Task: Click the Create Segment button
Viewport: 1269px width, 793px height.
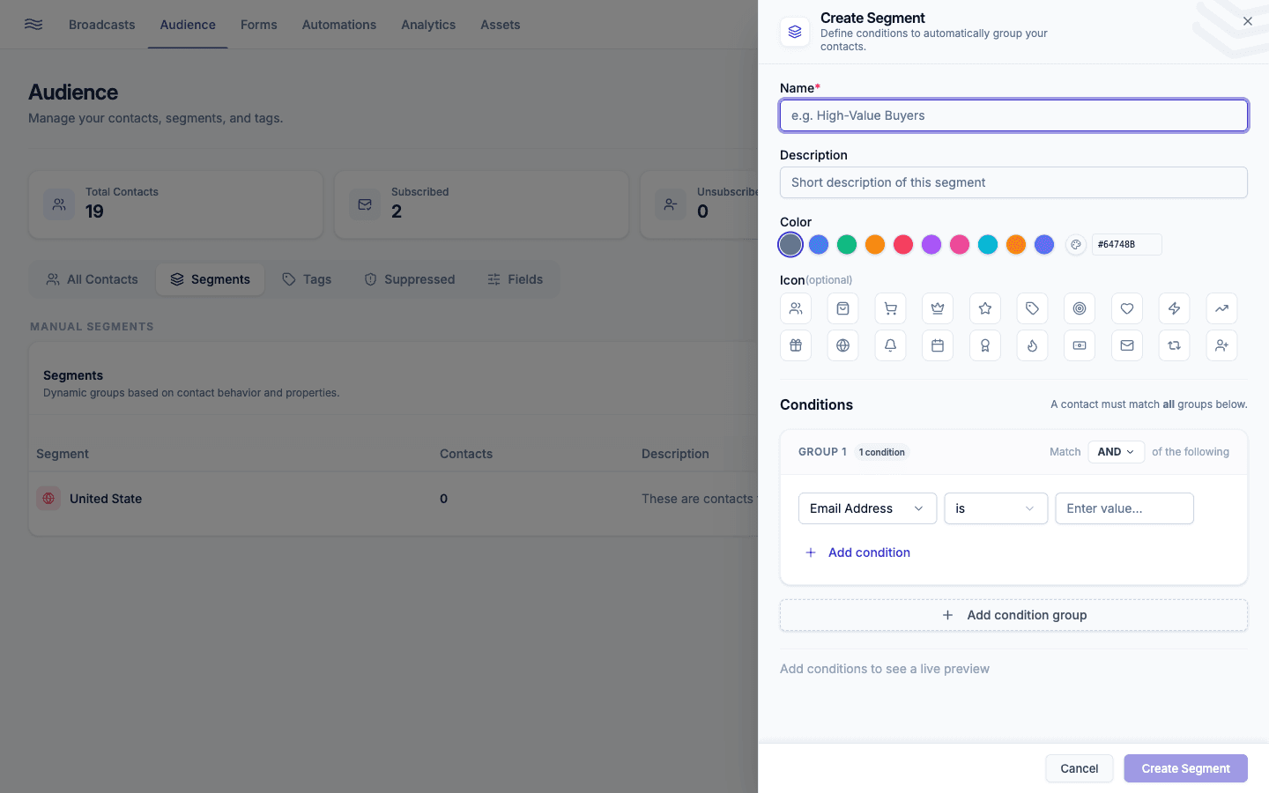Action: [1185, 768]
